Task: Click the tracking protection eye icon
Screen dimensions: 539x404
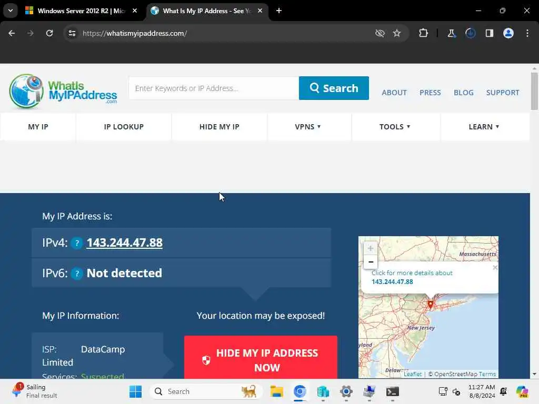Action: click(x=380, y=33)
